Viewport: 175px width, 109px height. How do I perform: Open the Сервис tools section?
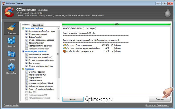[11, 56]
